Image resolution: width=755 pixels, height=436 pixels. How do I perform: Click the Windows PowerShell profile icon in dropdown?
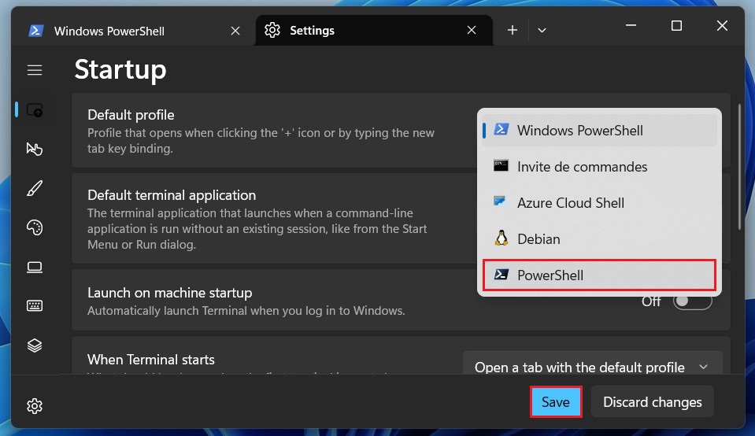(501, 129)
